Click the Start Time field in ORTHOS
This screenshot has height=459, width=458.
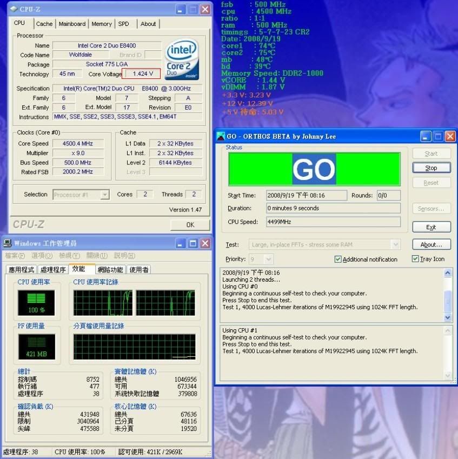coord(307,195)
